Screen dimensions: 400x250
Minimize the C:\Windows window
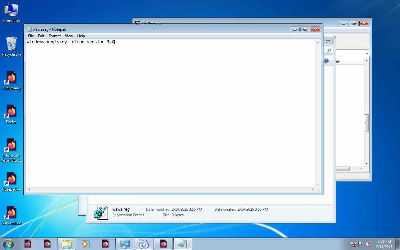343,23
